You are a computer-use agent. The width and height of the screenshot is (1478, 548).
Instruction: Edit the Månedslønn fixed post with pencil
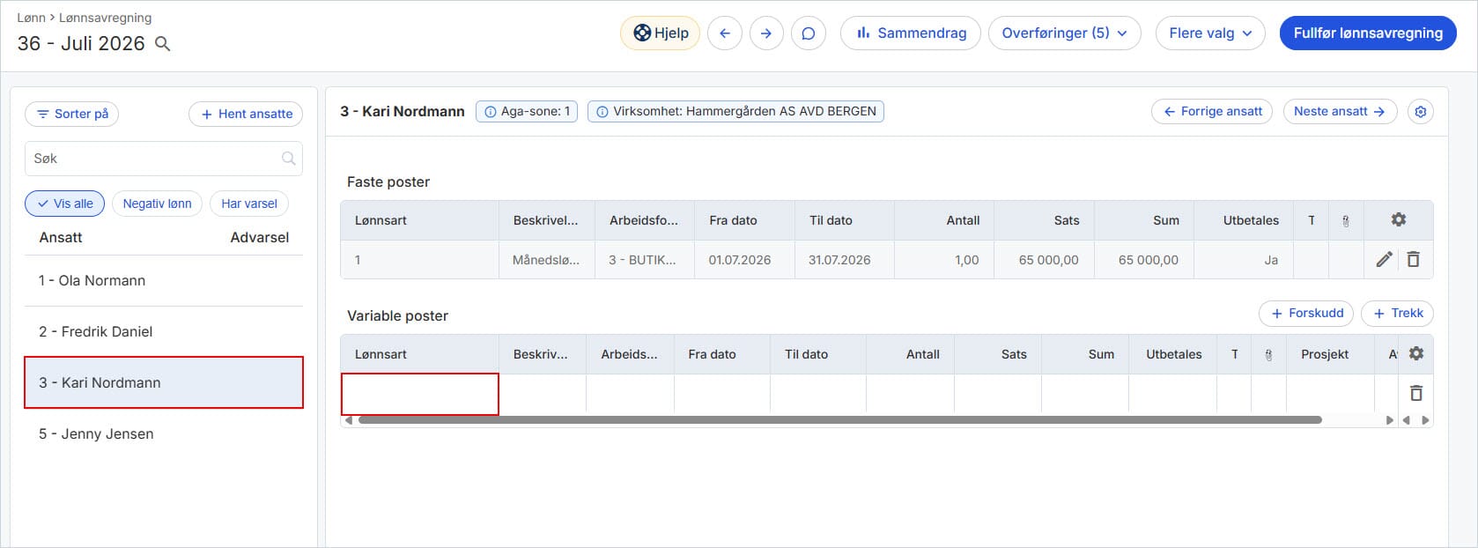[x=1384, y=259]
